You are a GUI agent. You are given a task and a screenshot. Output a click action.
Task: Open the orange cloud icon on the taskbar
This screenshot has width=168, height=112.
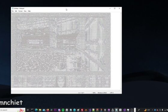click(x=86, y=110)
